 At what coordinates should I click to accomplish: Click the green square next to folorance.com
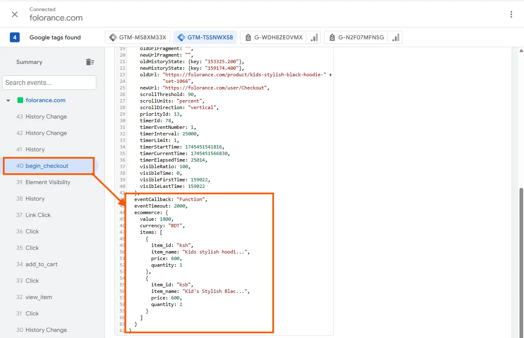pyautogui.click(x=20, y=100)
